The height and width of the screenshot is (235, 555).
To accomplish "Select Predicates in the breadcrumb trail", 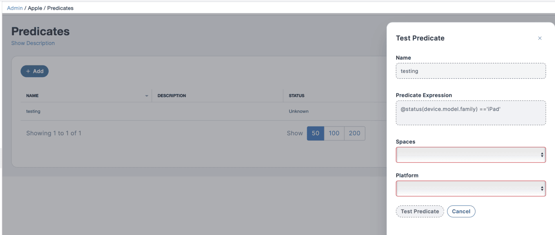I will click(60, 8).
